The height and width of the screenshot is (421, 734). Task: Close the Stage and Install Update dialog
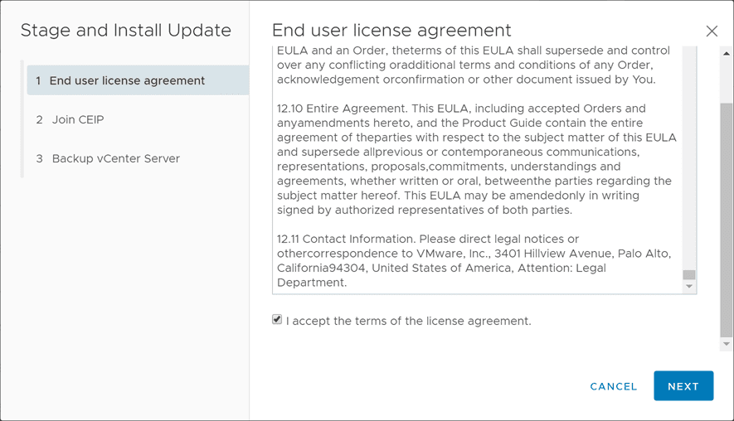click(712, 31)
